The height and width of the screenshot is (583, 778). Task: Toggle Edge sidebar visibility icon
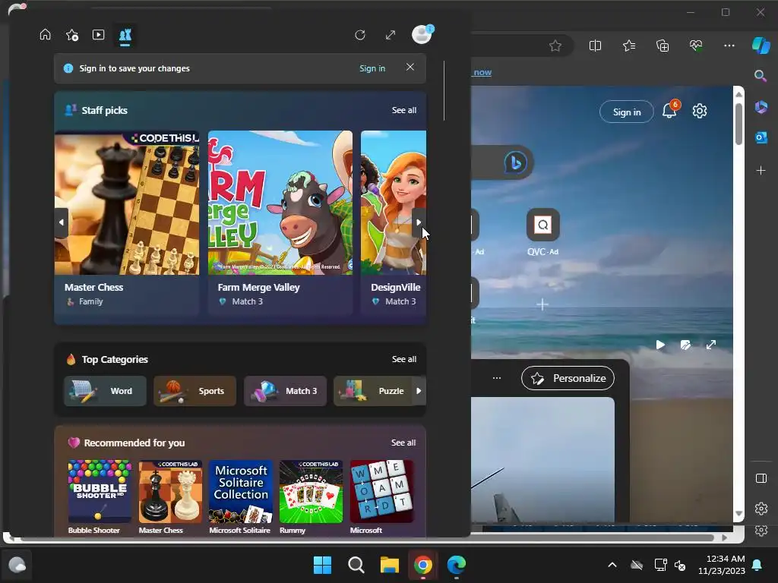pos(761,478)
